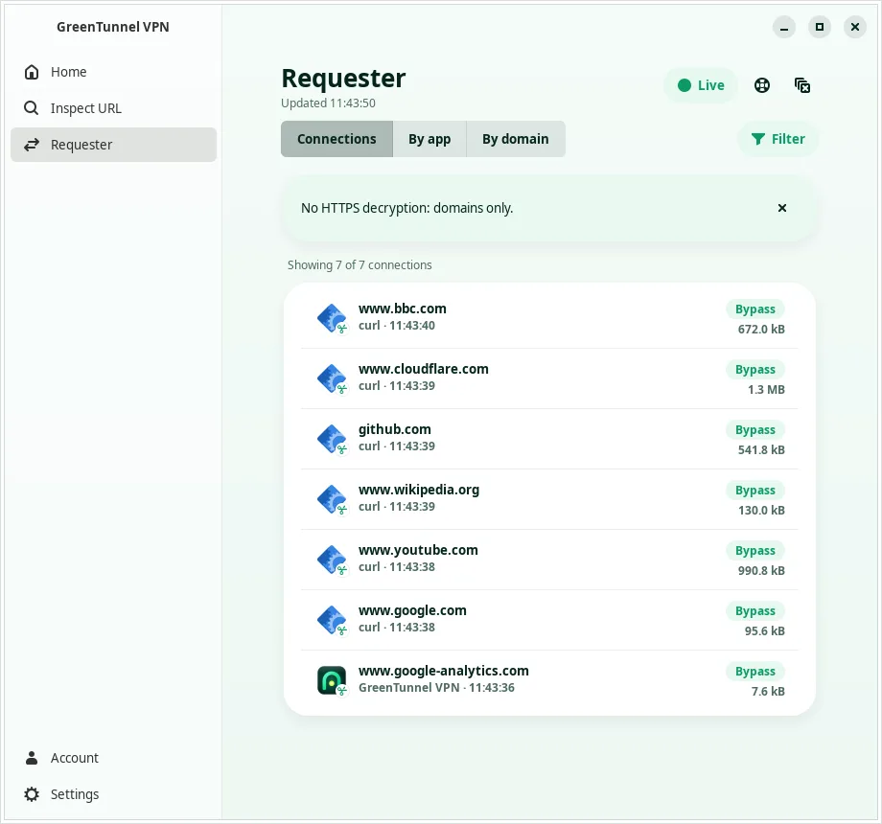Click the curl icon for www.wikipedia.org

(x=332, y=499)
